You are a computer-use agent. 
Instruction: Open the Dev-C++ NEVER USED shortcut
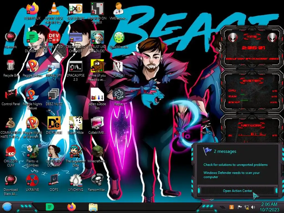click(54, 37)
